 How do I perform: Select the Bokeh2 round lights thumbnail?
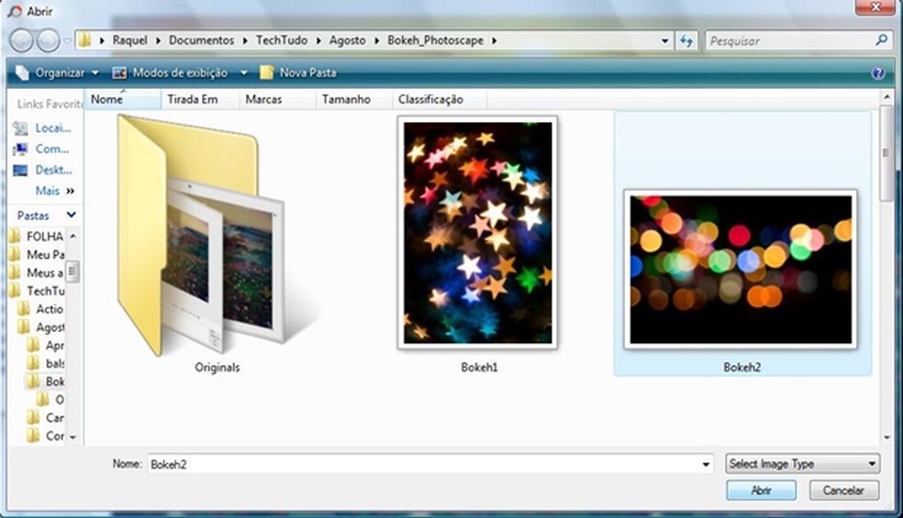pos(741,270)
